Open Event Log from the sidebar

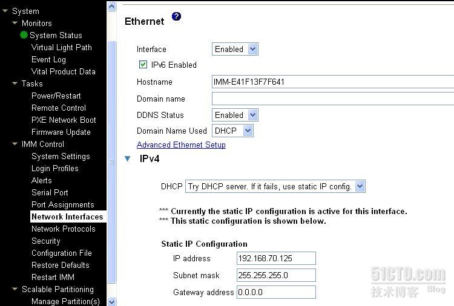coord(48,59)
